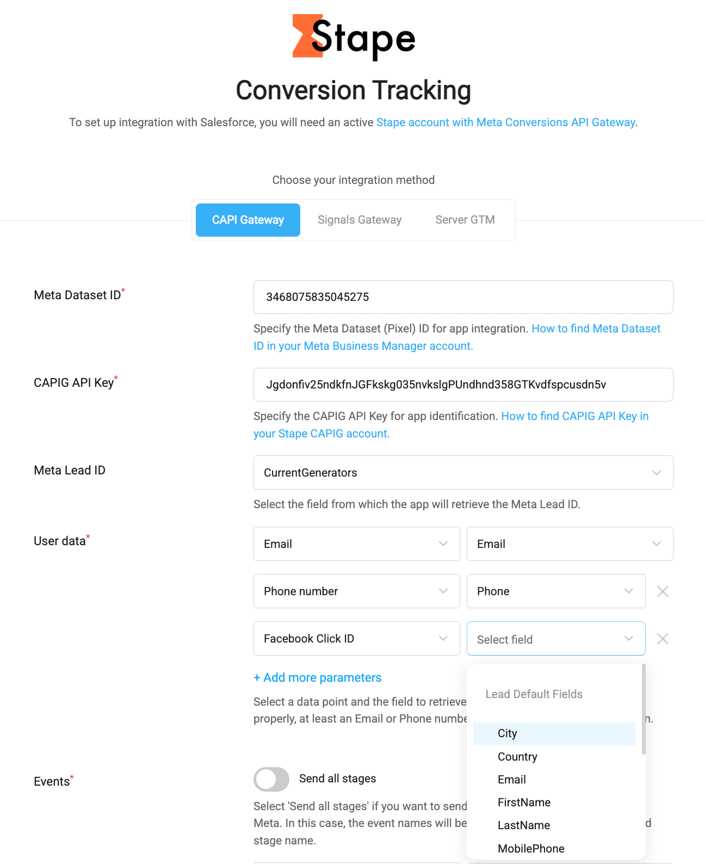Screen dimensions: 705x864
Task: Open the Facebook Click ID dropdown
Action: [x=356, y=639]
